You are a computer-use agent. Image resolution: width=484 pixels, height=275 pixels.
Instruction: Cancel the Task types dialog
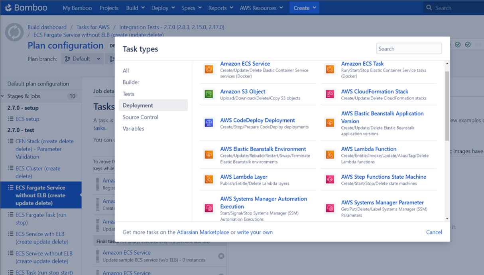tap(434, 232)
